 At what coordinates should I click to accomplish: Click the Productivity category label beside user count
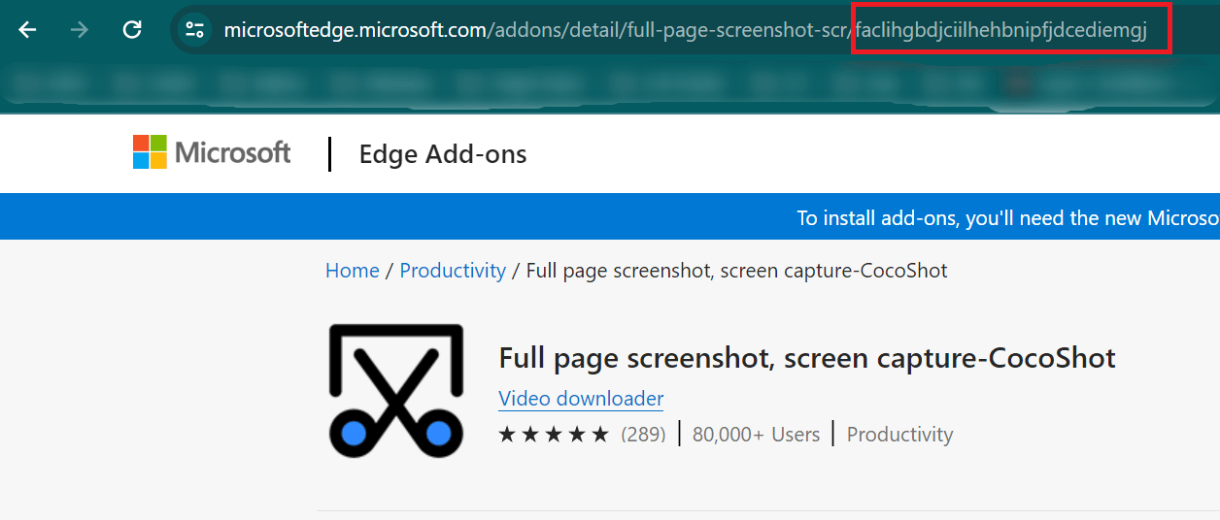click(899, 435)
